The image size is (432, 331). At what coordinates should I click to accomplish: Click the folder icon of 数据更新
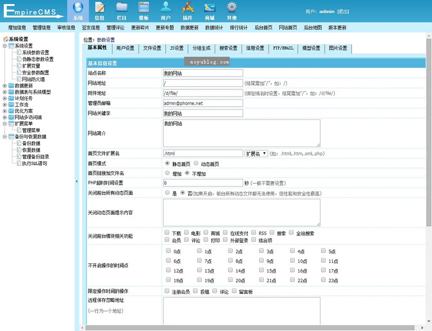click(x=11, y=85)
